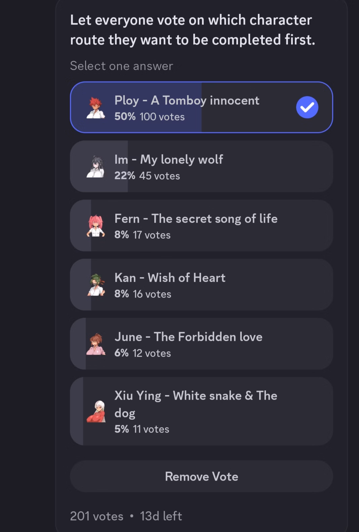Select Xiu Ying - White snake & The dog
The height and width of the screenshot is (532, 359).
[x=201, y=411]
